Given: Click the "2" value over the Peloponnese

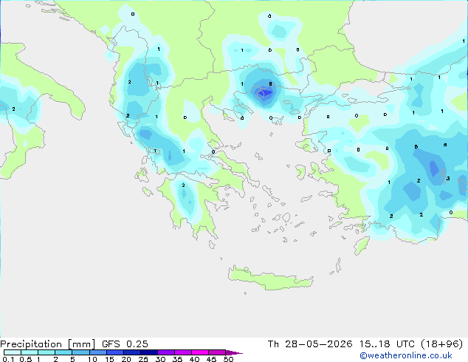Looking at the screenshot, I should coord(184,185).
